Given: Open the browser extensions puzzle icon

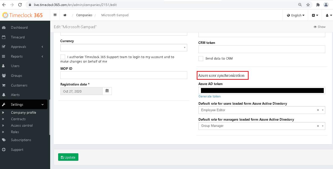Looking at the screenshot, I should (x=318, y=5).
